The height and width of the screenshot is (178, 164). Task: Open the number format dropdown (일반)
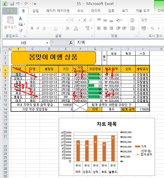[x=152, y=20]
